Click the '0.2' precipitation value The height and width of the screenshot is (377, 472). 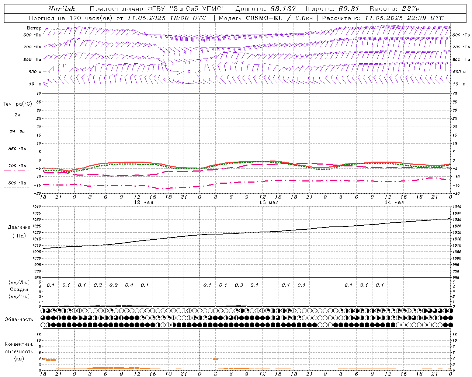(98, 285)
